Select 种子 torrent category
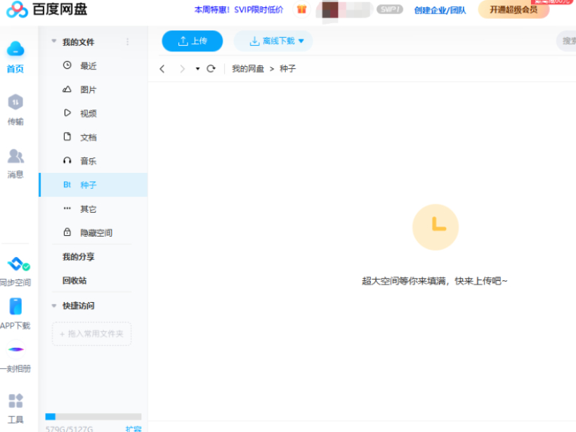This screenshot has width=576, height=432. [93, 185]
